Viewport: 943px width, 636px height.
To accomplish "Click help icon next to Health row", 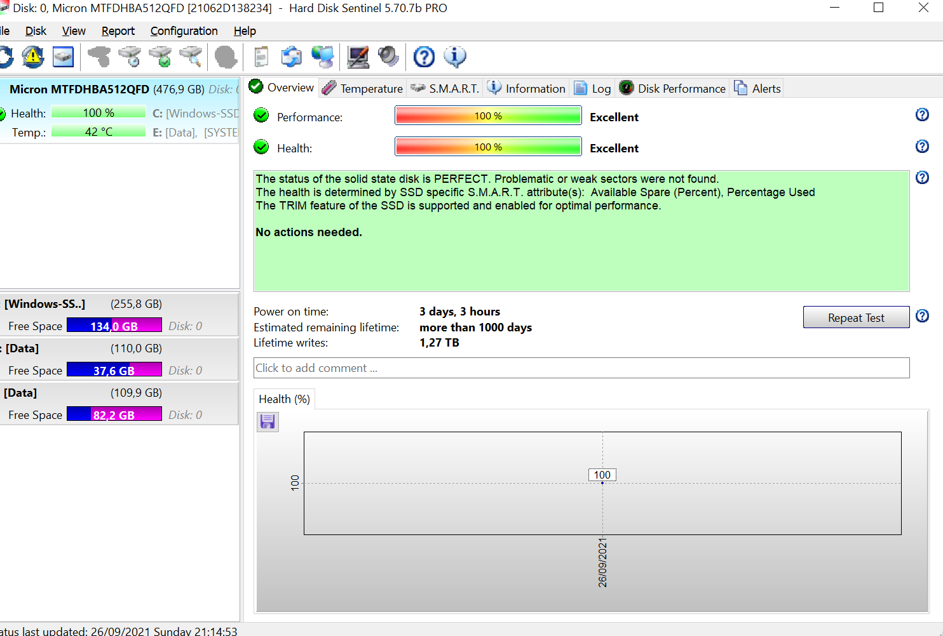I will (922, 147).
